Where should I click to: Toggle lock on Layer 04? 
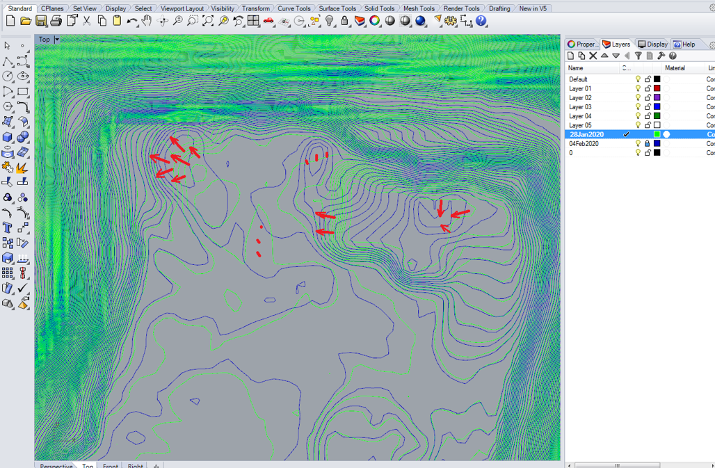[648, 115]
